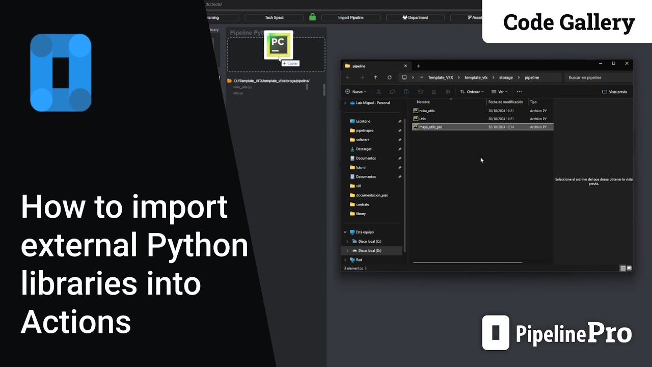This screenshot has width=652, height=367.
Task: Click storage in the breadcrumb path
Action: click(506, 77)
